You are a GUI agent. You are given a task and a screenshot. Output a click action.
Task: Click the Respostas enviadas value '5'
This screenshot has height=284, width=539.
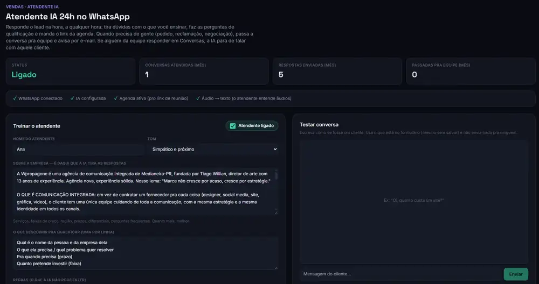(x=281, y=75)
